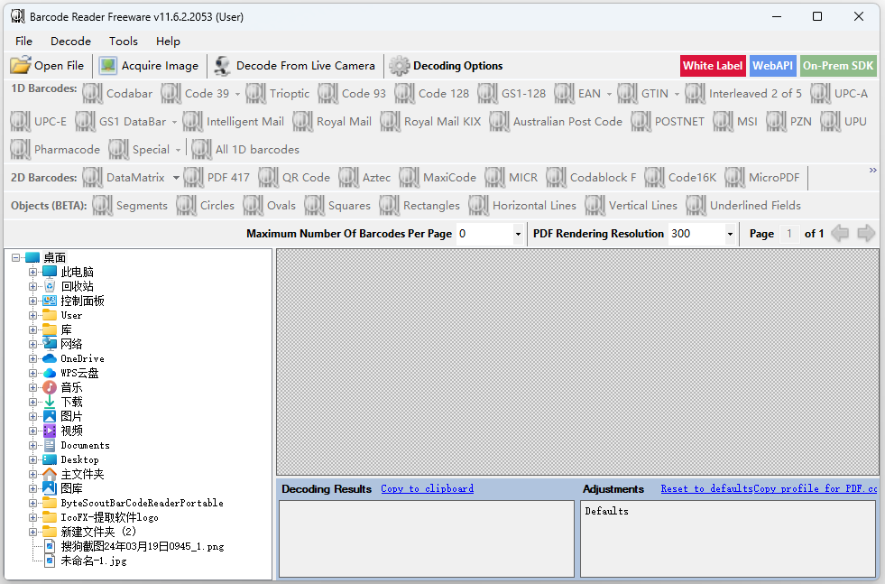Open PDF Rendering Resolution dropdown

pos(730,234)
